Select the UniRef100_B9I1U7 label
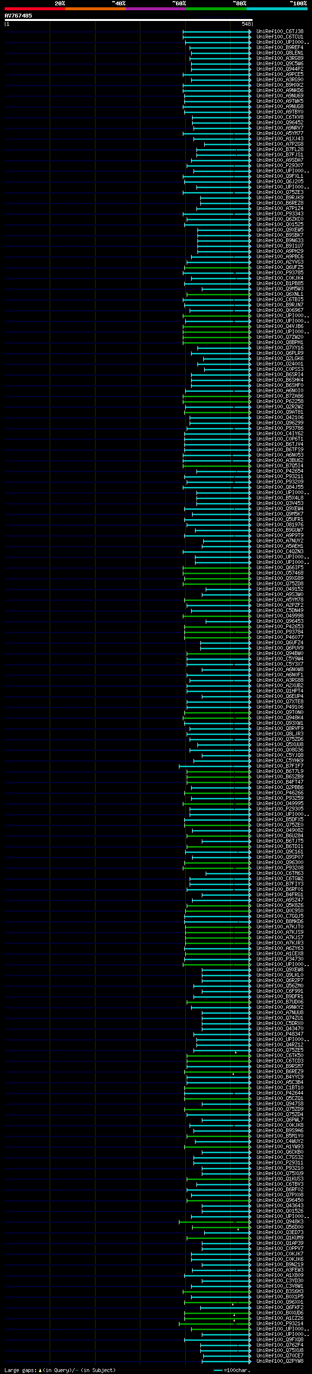This screenshot has width=312, height=1374. click(280, 246)
